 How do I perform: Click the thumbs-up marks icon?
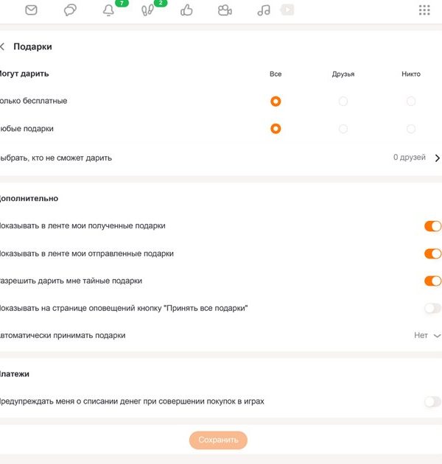click(186, 10)
